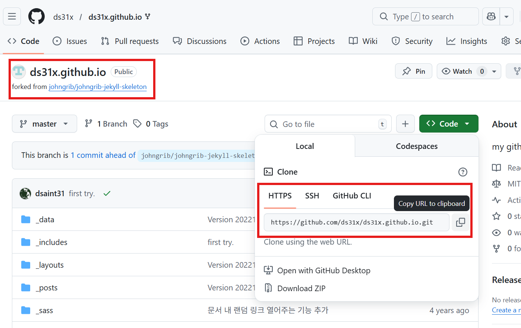Viewport: 521px width, 328px height.
Task: Open the Projects tab
Action: pyautogui.click(x=314, y=41)
